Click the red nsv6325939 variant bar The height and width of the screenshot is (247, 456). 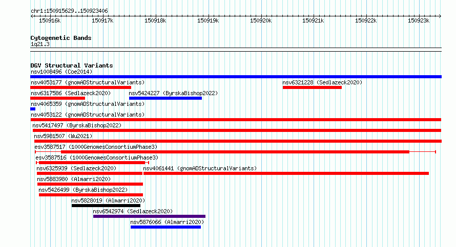click(90, 173)
